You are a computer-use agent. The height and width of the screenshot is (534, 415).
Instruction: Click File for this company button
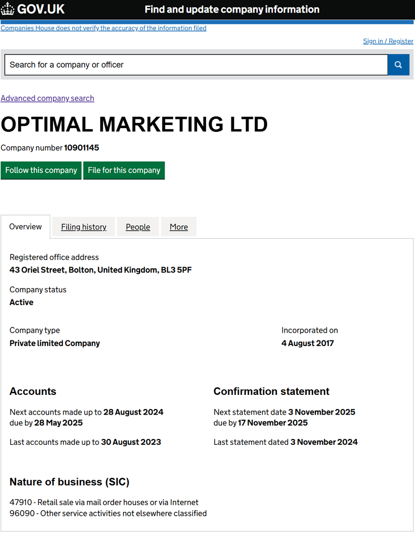point(124,170)
